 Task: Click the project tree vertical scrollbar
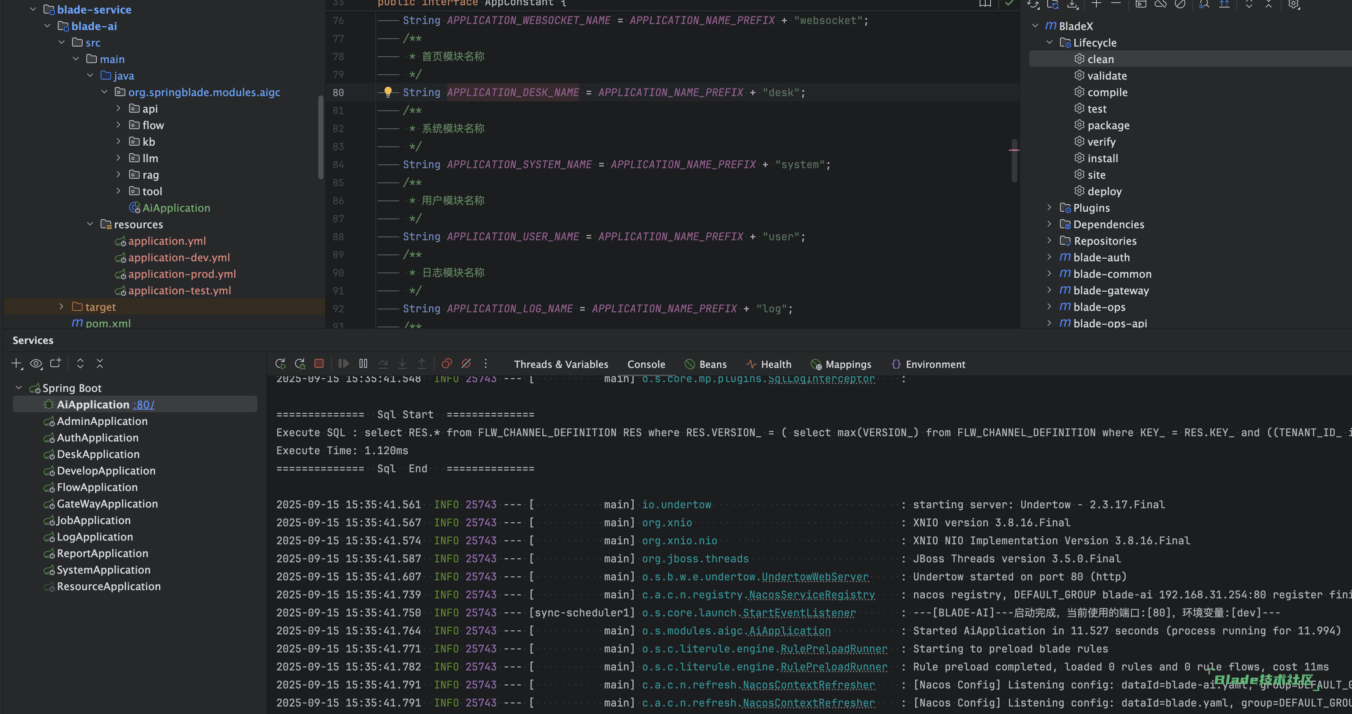pos(321,137)
